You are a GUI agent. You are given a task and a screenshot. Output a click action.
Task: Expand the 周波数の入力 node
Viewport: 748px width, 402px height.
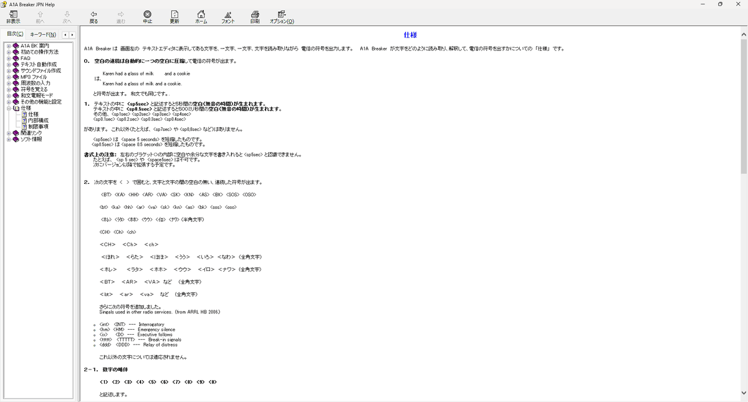pyautogui.click(x=9, y=83)
